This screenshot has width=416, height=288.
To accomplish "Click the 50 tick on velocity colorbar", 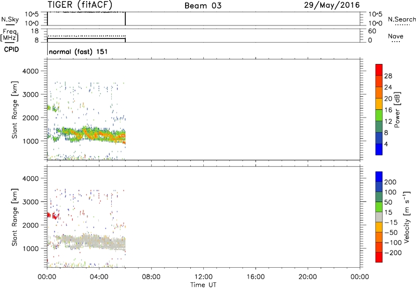I will pos(388,202).
